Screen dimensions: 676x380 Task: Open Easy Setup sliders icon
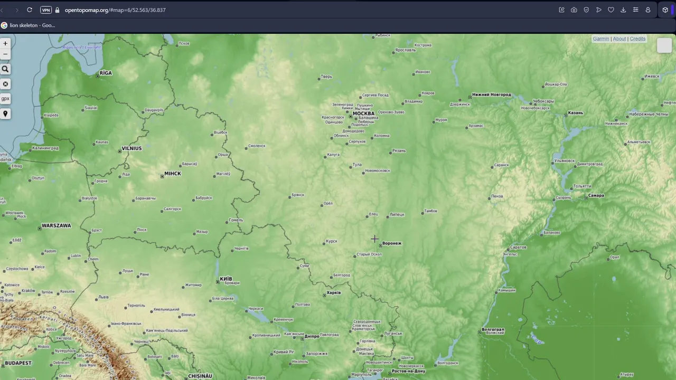click(636, 10)
